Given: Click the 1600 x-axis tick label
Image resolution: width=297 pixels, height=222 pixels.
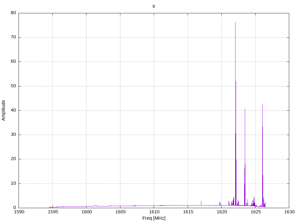Looking at the screenshot, I should click(86, 212).
